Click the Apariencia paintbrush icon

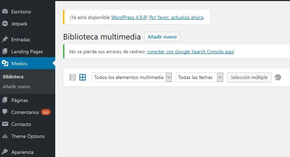(x=5, y=152)
